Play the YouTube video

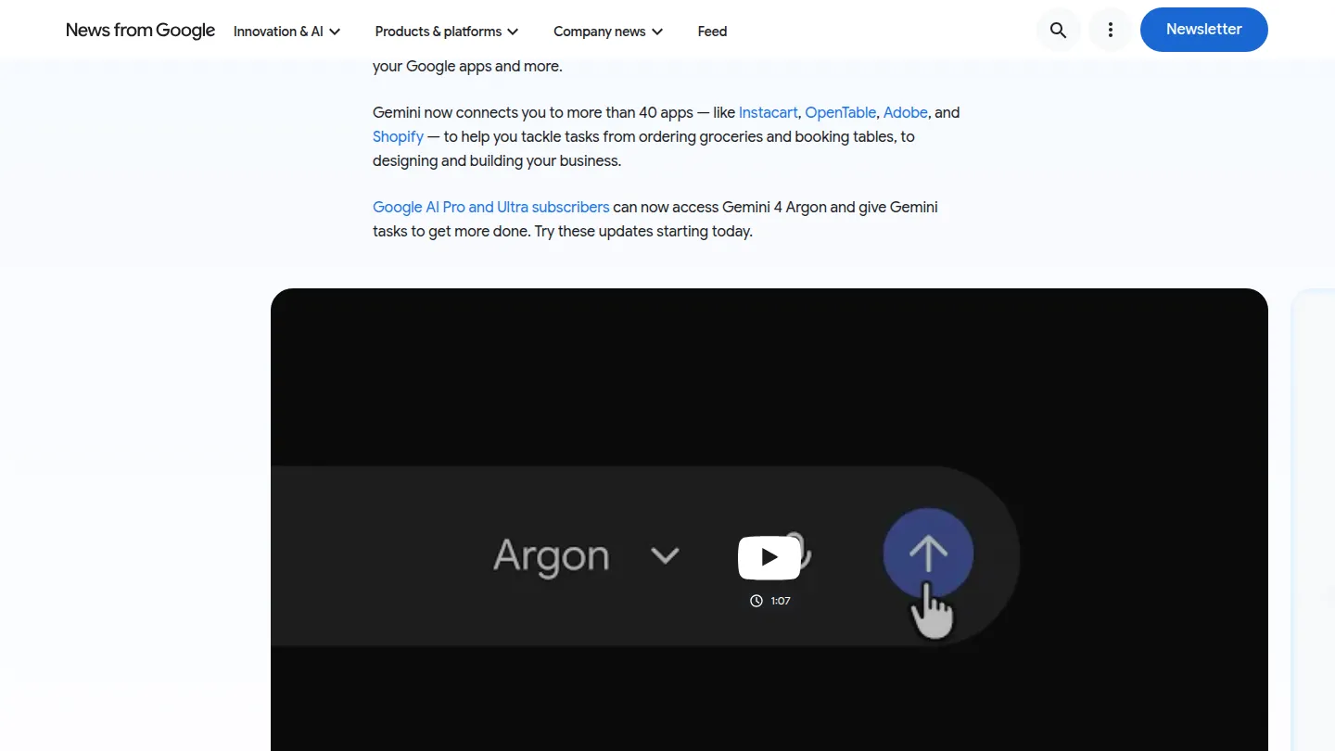click(769, 557)
